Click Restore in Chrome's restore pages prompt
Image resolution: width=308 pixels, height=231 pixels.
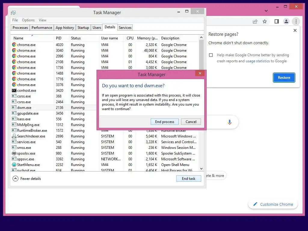[x=284, y=78]
